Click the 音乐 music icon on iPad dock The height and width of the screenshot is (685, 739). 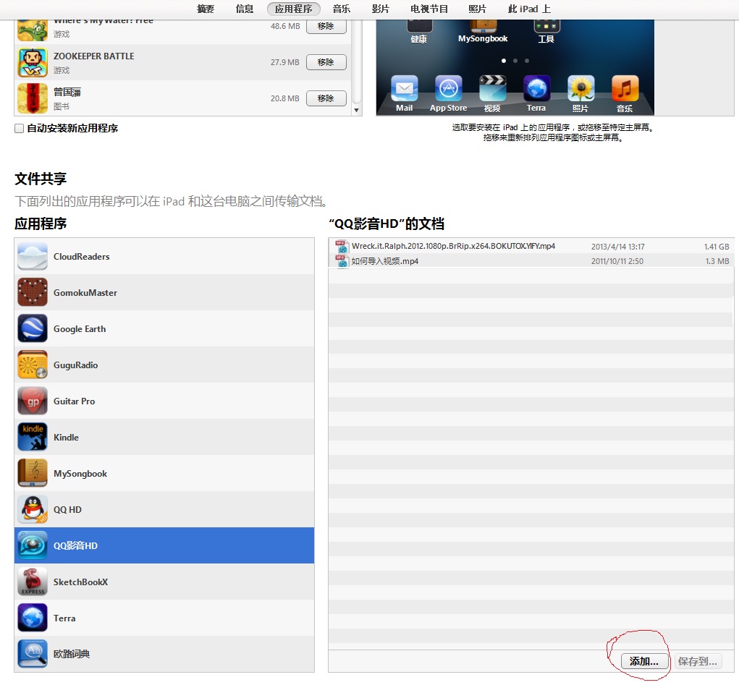(625, 88)
